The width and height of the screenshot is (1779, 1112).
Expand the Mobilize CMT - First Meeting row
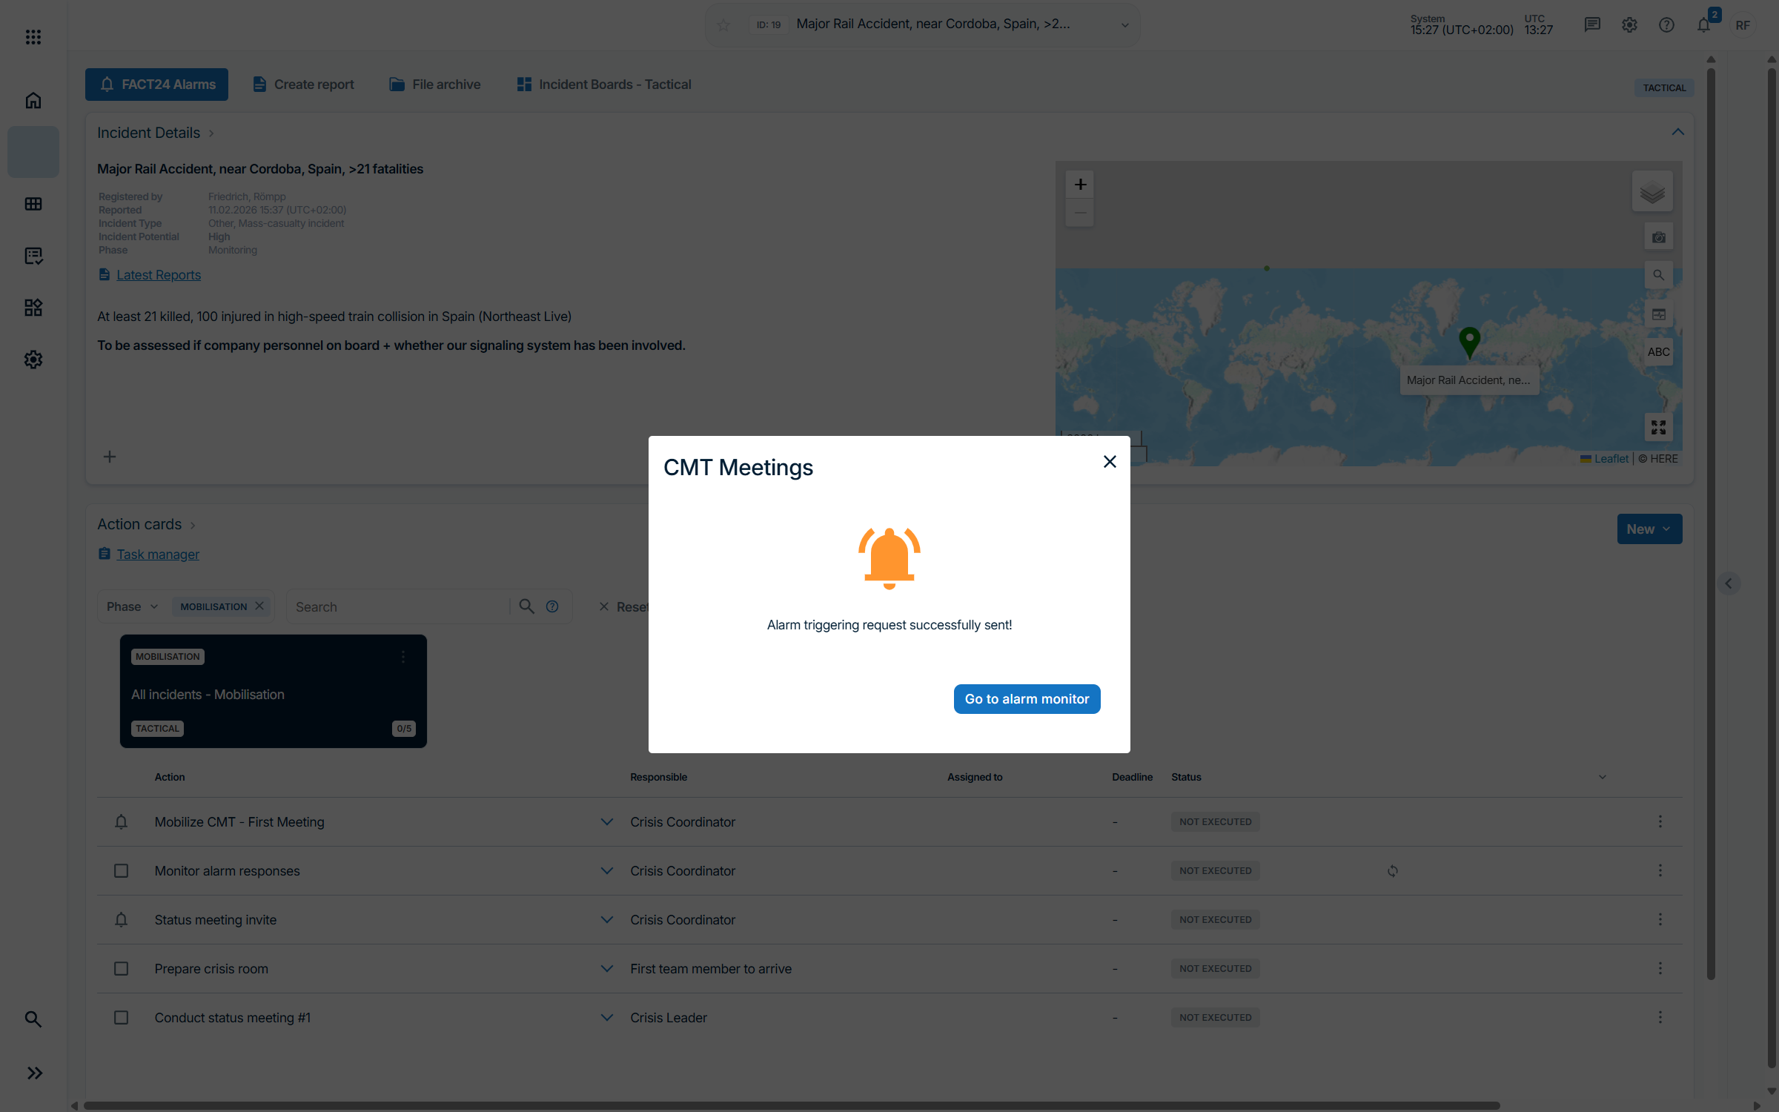pyautogui.click(x=606, y=822)
